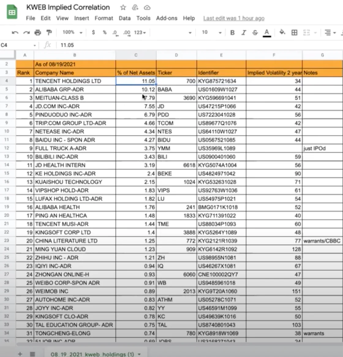
Task: Open the 123 number format dropdown
Action: pos(140,33)
